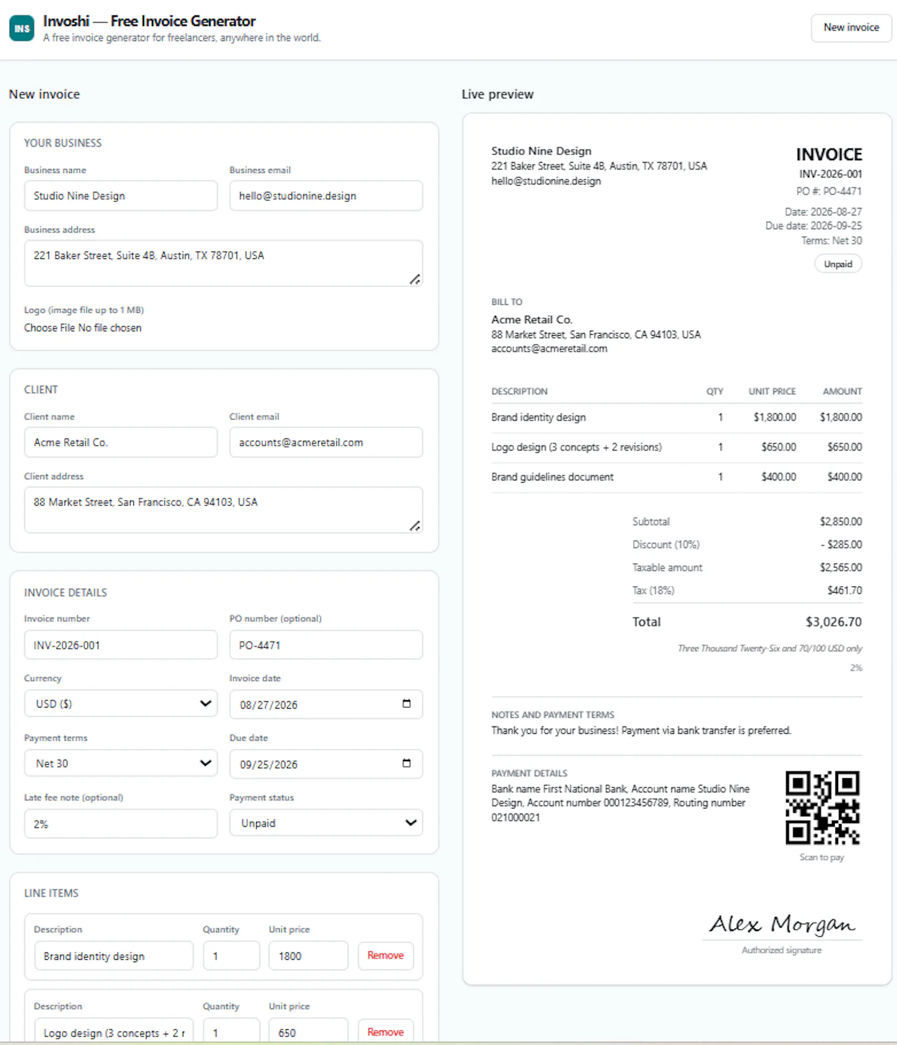Click the Due date field
This screenshot has height=1045, width=897.
click(x=326, y=764)
